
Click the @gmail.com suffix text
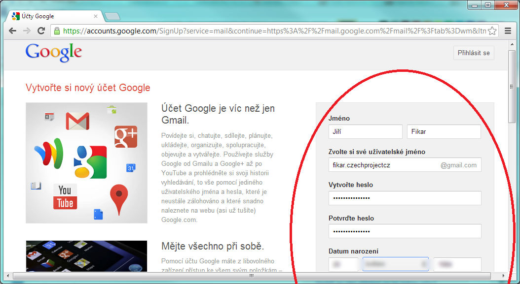(459, 165)
